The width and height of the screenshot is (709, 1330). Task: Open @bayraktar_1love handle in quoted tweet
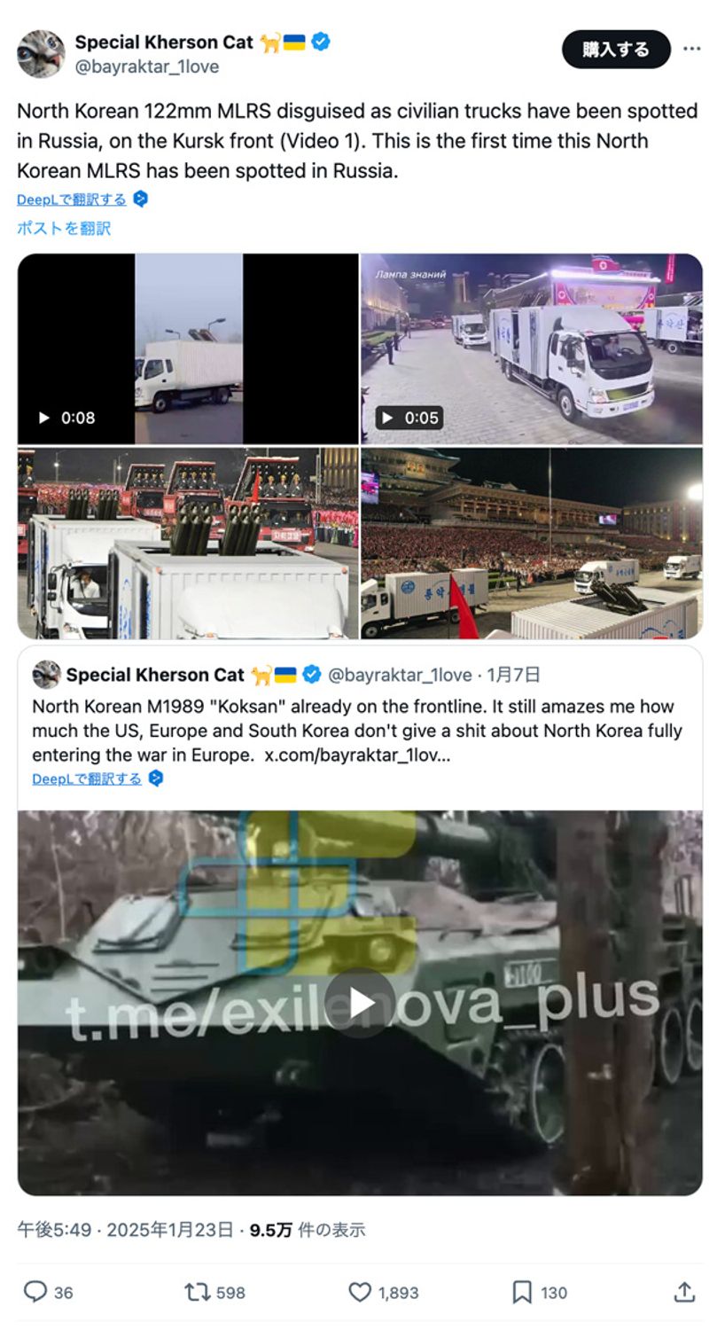[x=400, y=675]
